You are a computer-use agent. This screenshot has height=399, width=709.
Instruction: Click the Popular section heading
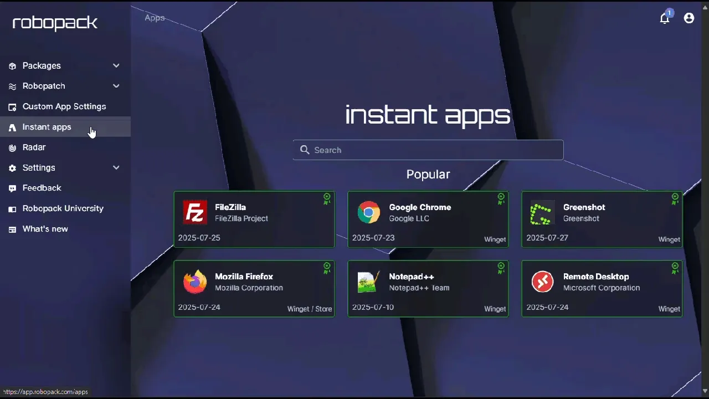point(428,174)
